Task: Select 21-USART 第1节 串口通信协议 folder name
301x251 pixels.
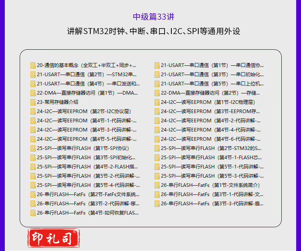Action: click(212, 65)
